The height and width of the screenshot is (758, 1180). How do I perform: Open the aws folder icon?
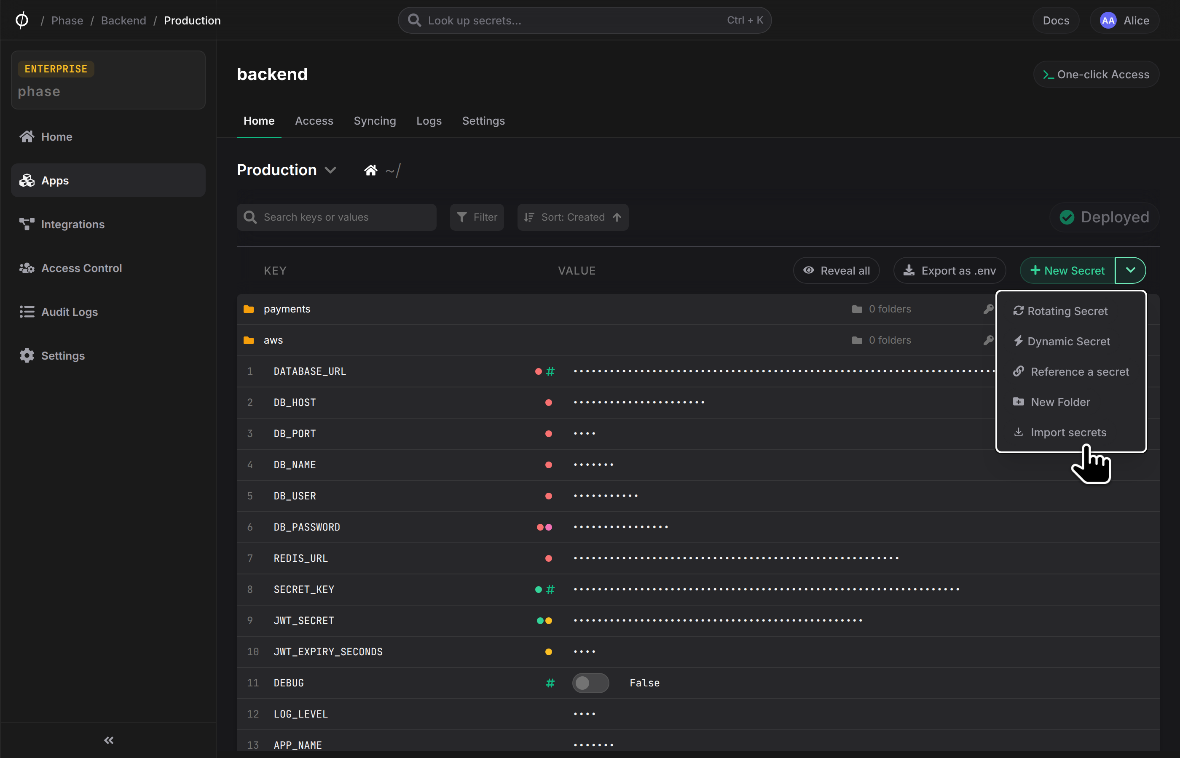[x=249, y=340]
